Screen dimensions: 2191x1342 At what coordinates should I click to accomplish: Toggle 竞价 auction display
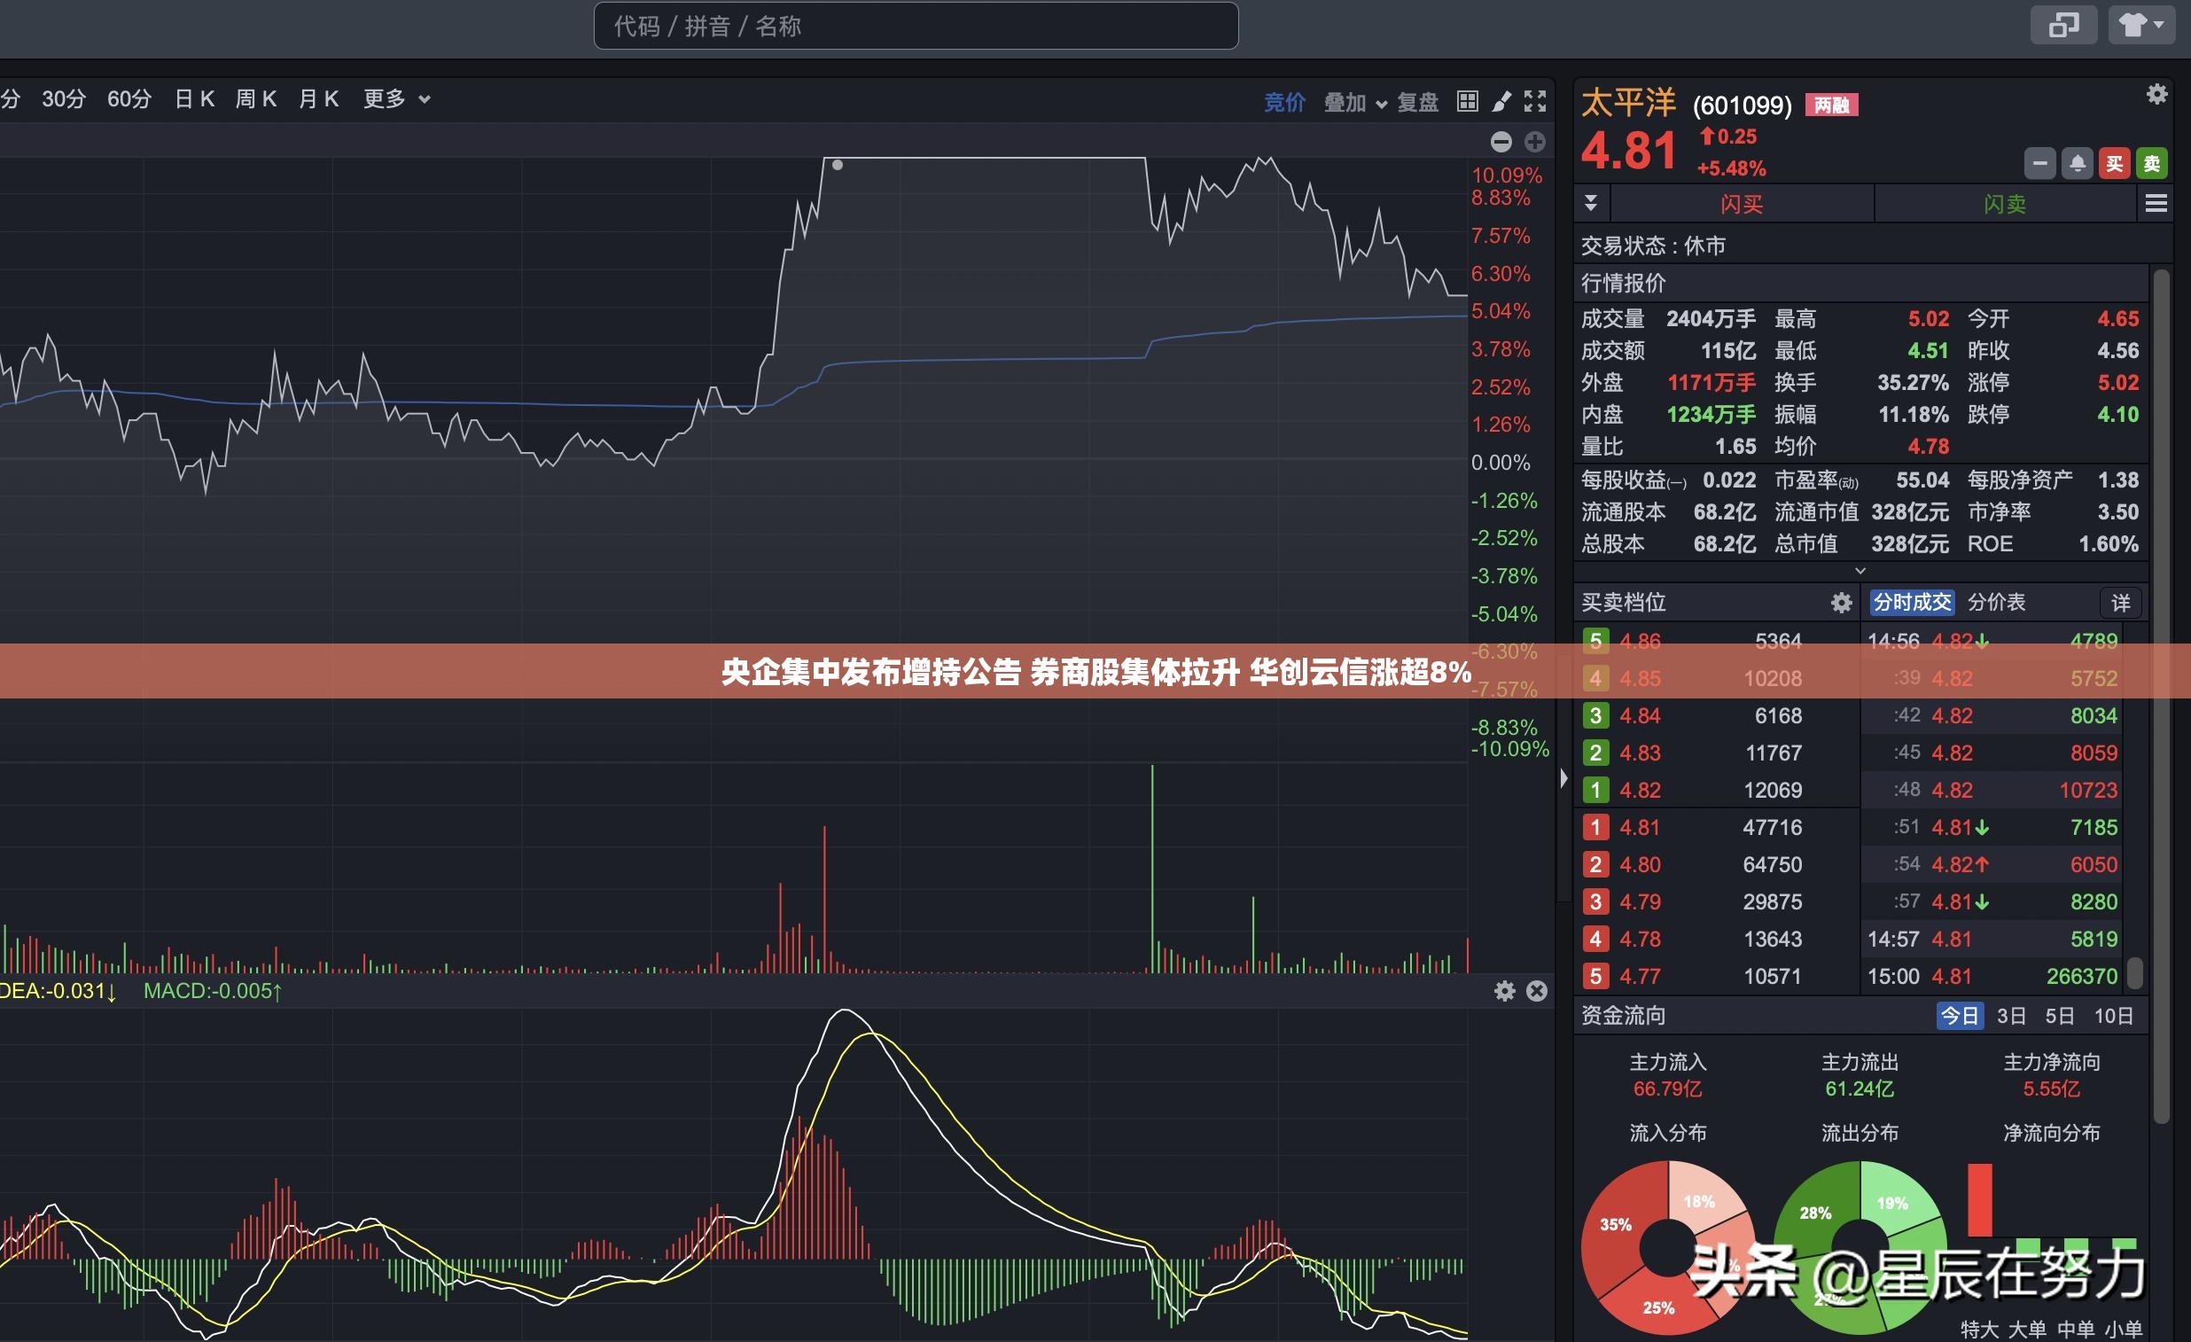pyautogui.click(x=1285, y=102)
